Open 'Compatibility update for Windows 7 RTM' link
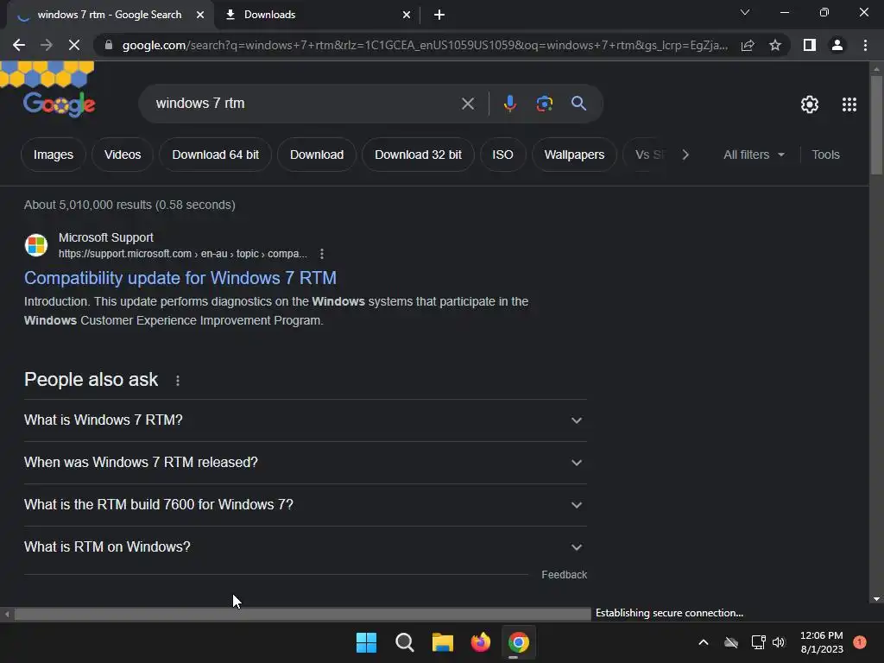 click(x=180, y=278)
